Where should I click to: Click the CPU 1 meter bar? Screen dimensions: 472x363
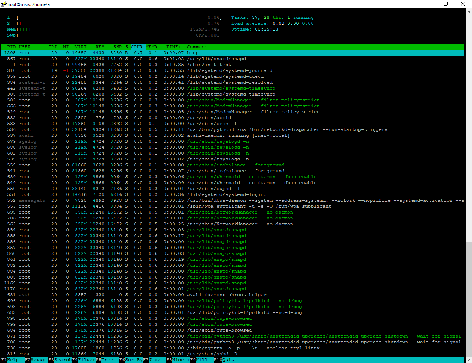click(114, 17)
